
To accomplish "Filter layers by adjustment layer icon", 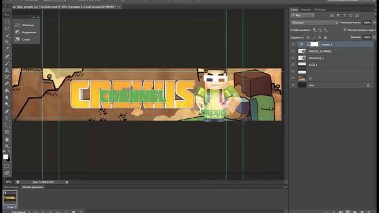I will [338, 15].
